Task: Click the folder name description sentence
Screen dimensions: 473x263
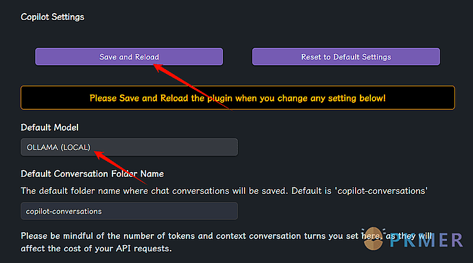Action: pyautogui.click(x=224, y=190)
